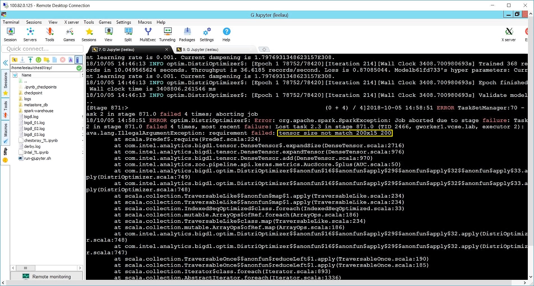Screen dimensions: 534x286
Task: Close tab 7. G Jupyter (leelau)
Action: (x=167, y=50)
